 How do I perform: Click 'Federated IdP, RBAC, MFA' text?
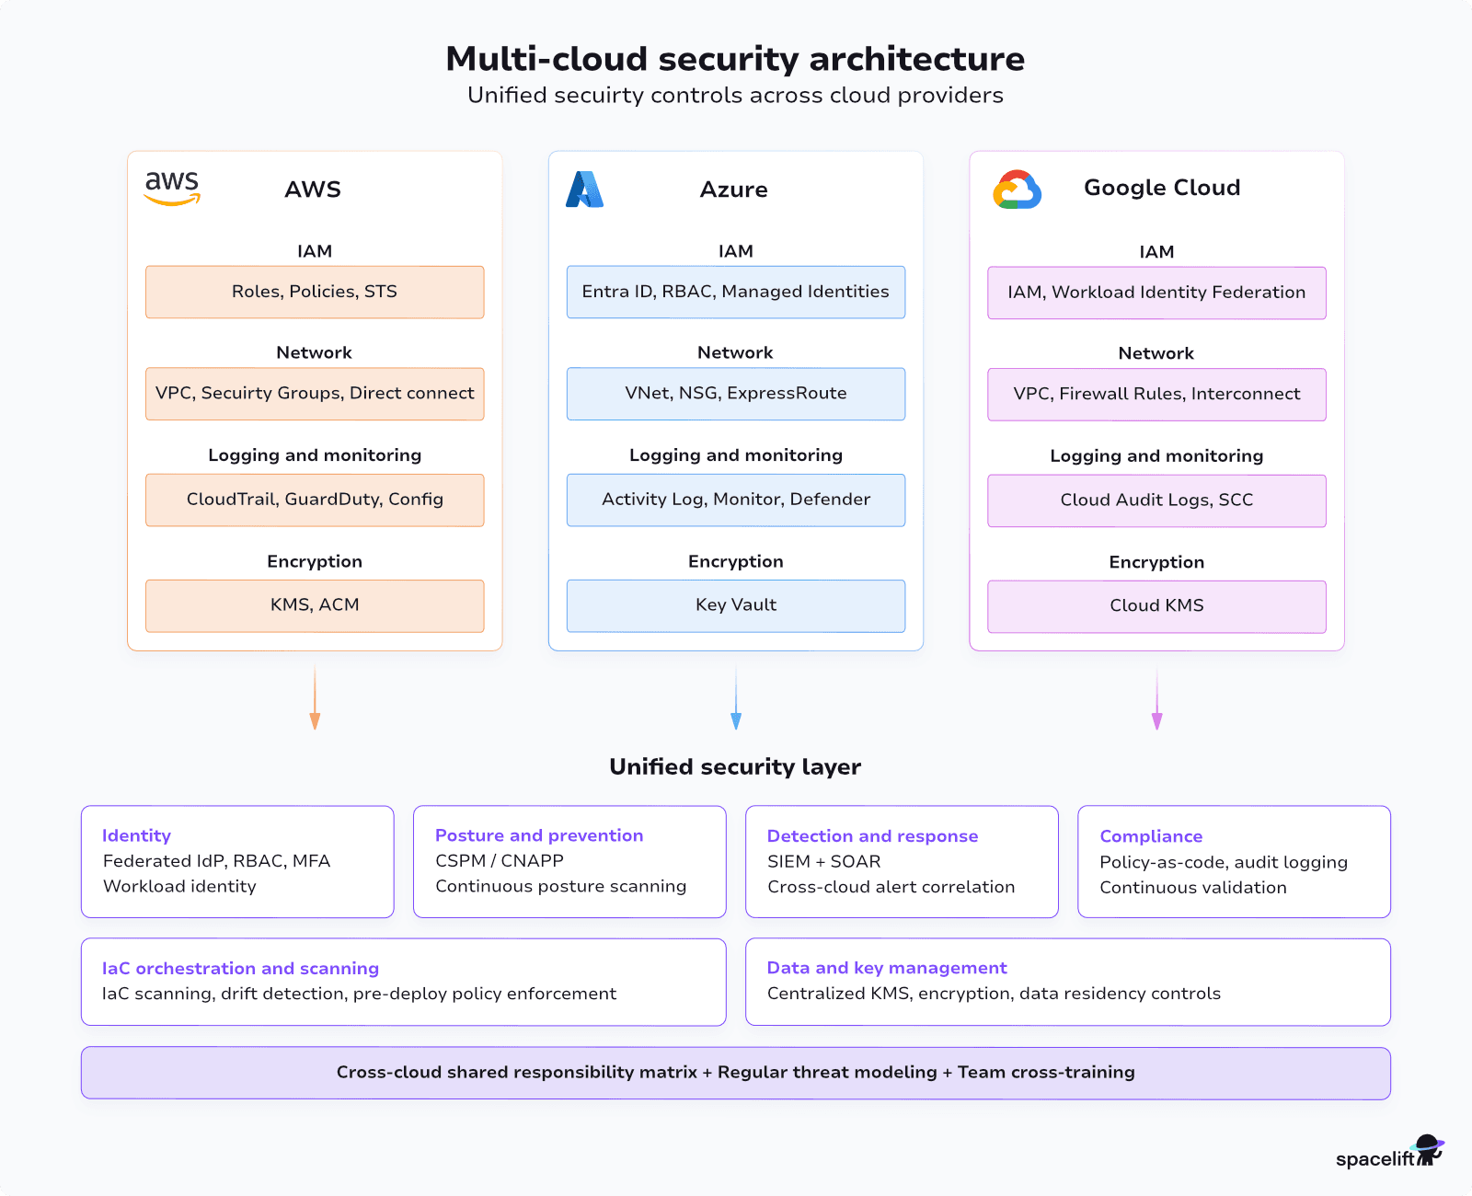click(216, 861)
